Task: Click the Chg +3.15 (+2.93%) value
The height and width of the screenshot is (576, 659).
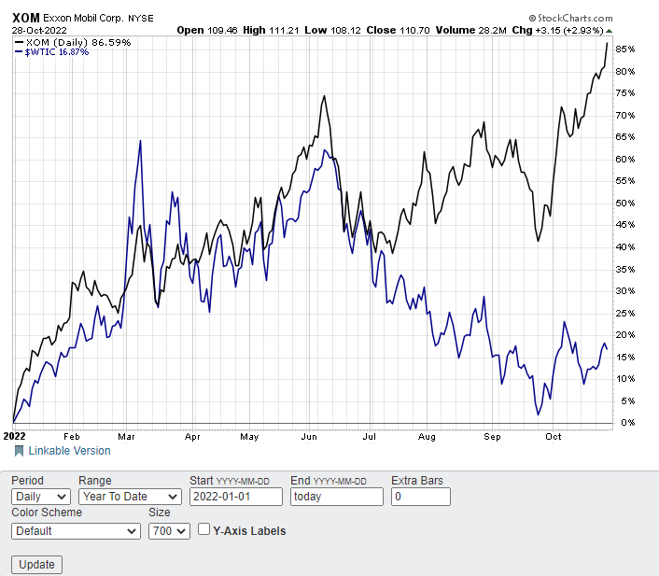Action: coord(557,30)
